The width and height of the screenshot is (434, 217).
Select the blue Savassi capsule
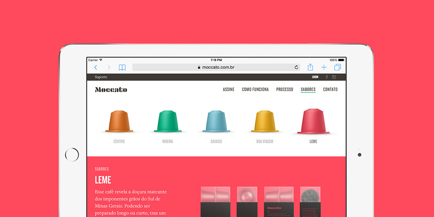point(216,121)
